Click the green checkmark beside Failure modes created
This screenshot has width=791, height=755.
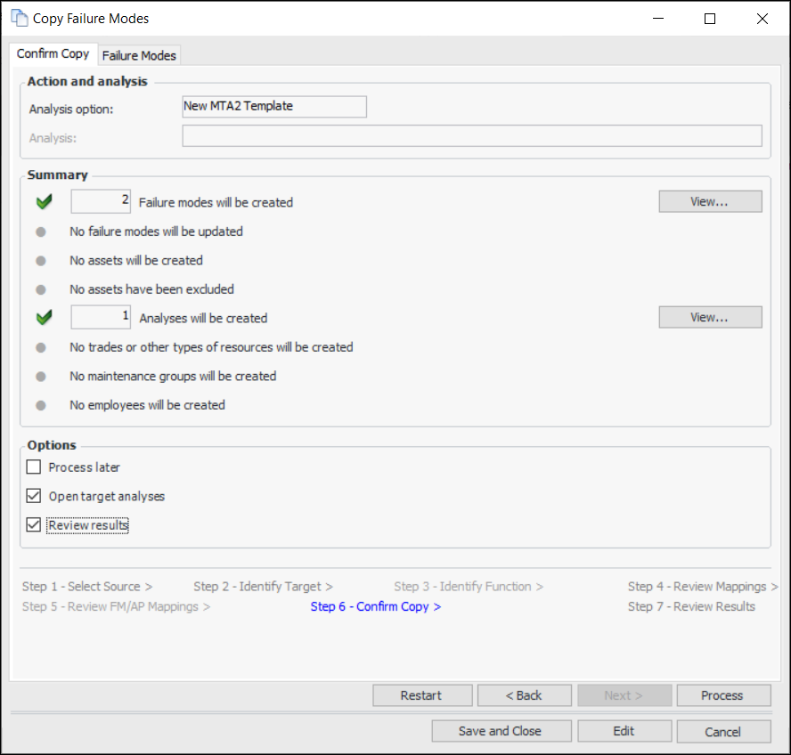tap(44, 202)
